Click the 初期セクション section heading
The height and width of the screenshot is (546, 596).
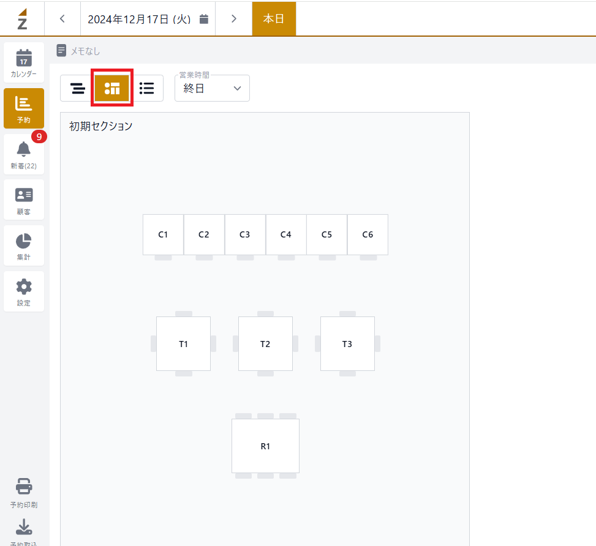click(100, 126)
